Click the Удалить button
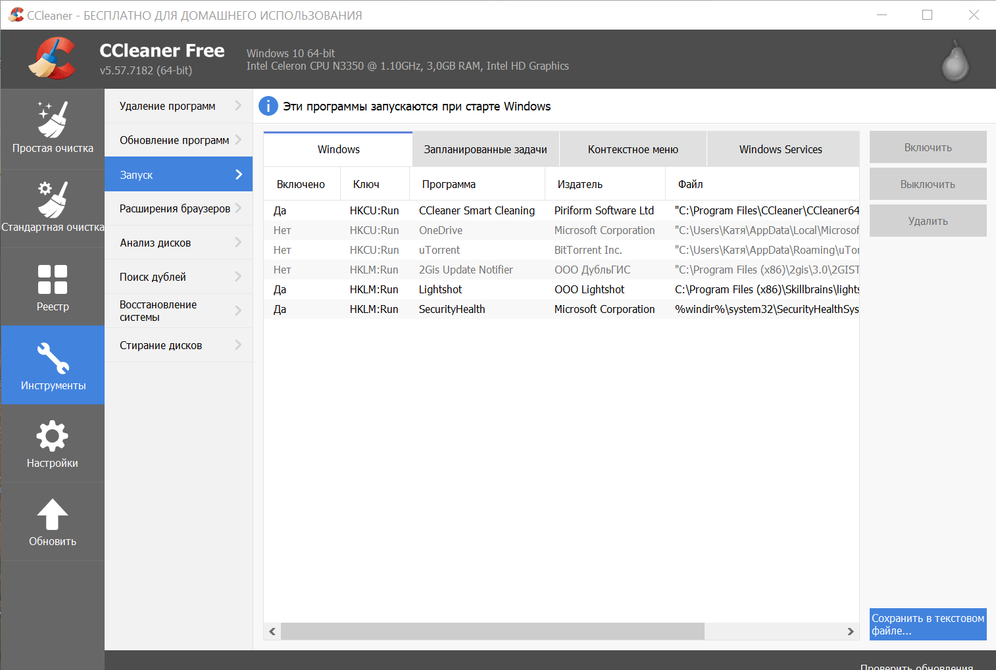 [928, 221]
